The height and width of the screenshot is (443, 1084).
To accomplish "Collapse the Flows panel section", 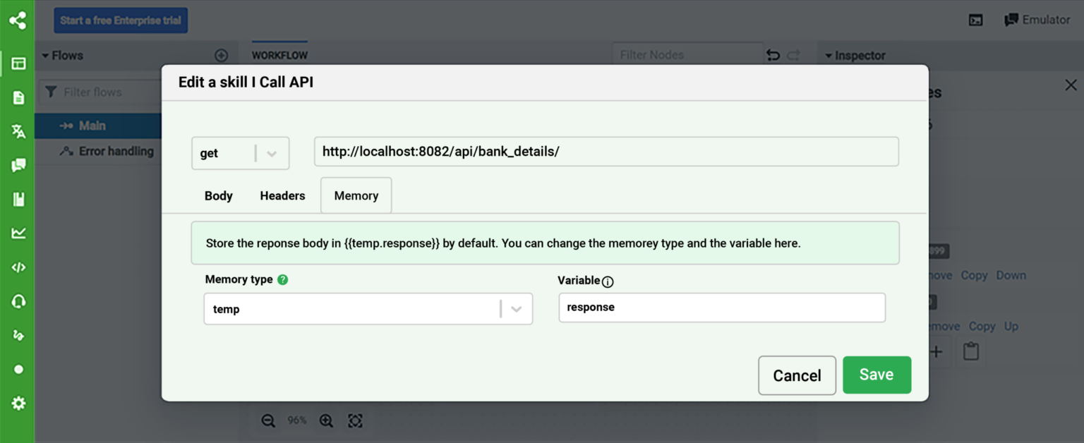I will [x=46, y=56].
